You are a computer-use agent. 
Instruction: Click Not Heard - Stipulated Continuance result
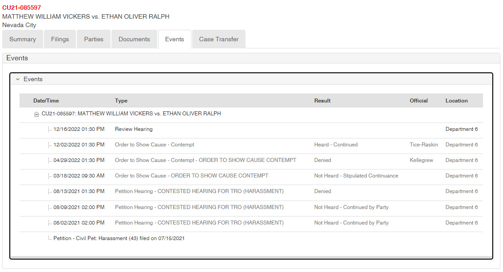pos(356,176)
